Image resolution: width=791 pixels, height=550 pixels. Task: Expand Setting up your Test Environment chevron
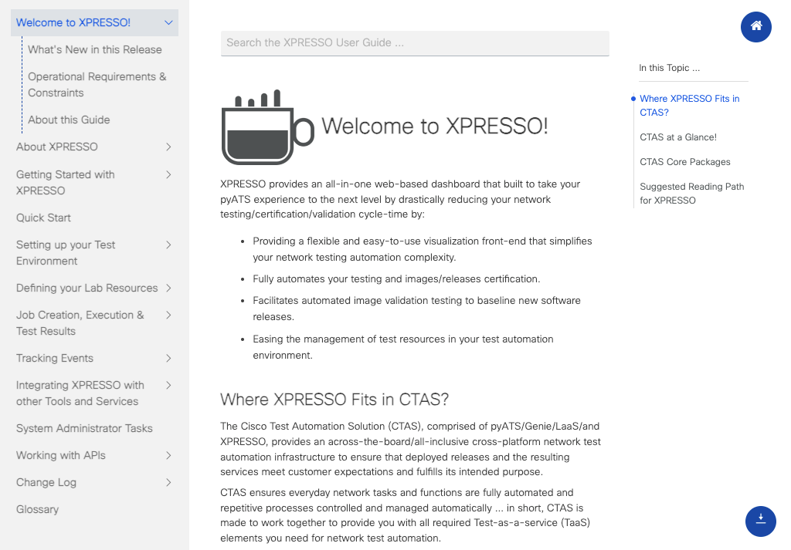tap(168, 245)
